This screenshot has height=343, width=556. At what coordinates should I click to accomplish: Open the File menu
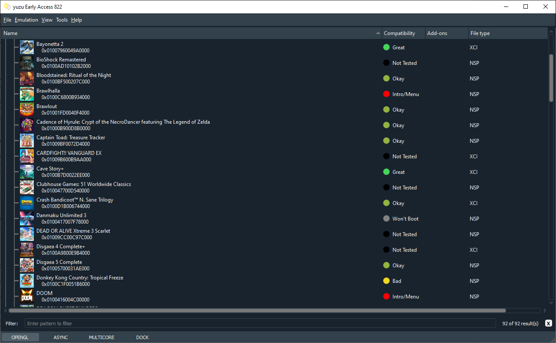(x=7, y=20)
